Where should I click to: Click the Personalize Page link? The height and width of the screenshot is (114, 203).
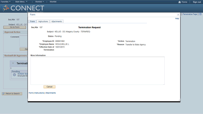[x=190, y=14]
